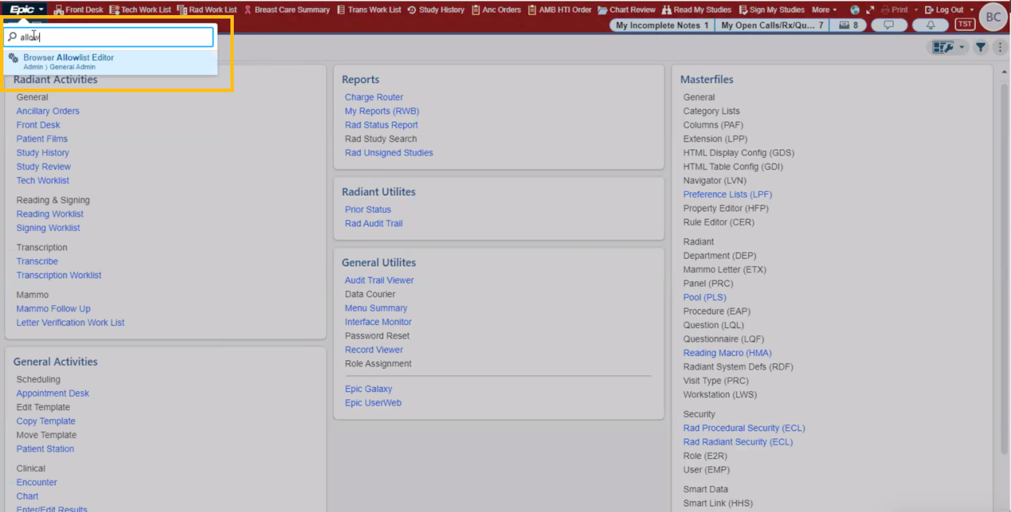Image resolution: width=1011 pixels, height=512 pixels.
Task: Open the Preference Lists (LPF) link
Action: pyautogui.click(x=727, y=194)
